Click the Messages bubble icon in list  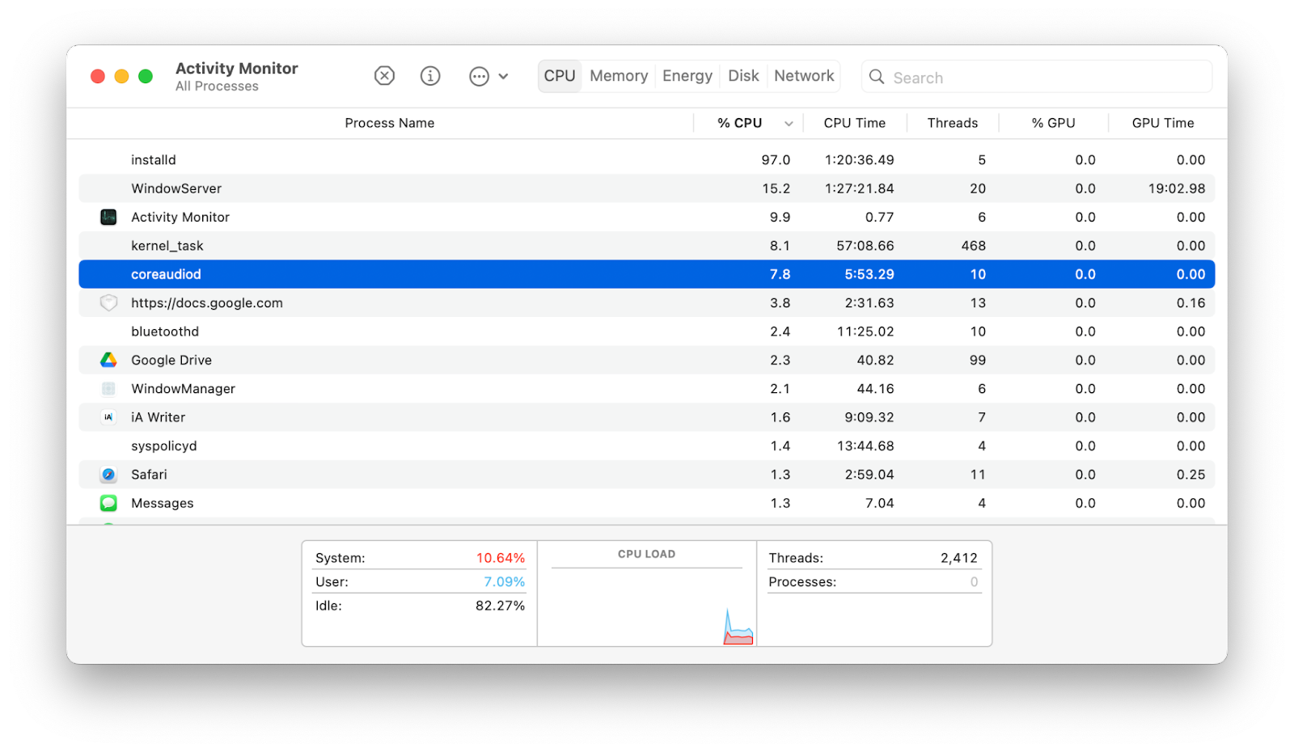point(108,503)
